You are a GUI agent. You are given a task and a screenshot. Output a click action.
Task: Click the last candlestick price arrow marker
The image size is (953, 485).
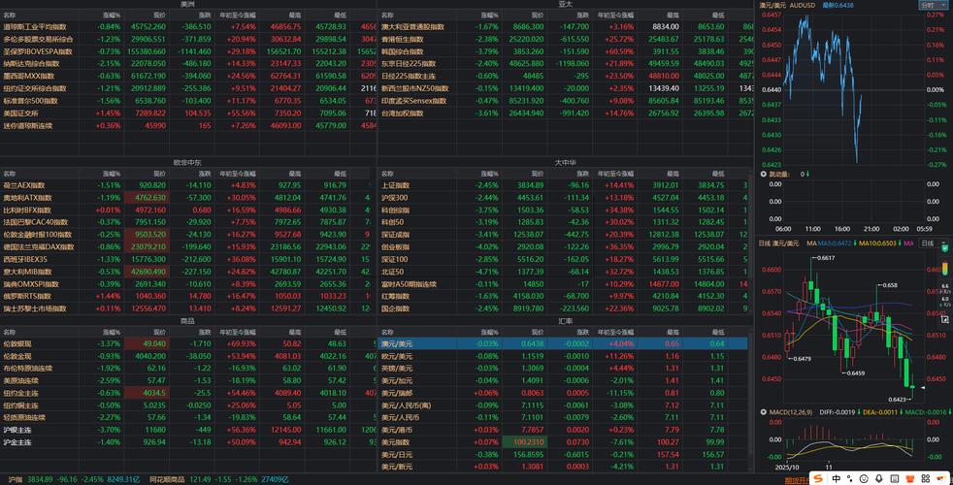(923, 389)
